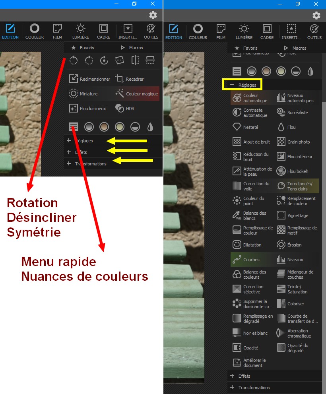Image resolution: width=326 pixels, height=394 pixels.
Task: Switch to FILM tab in left window
Action: [x=57, y=31]
